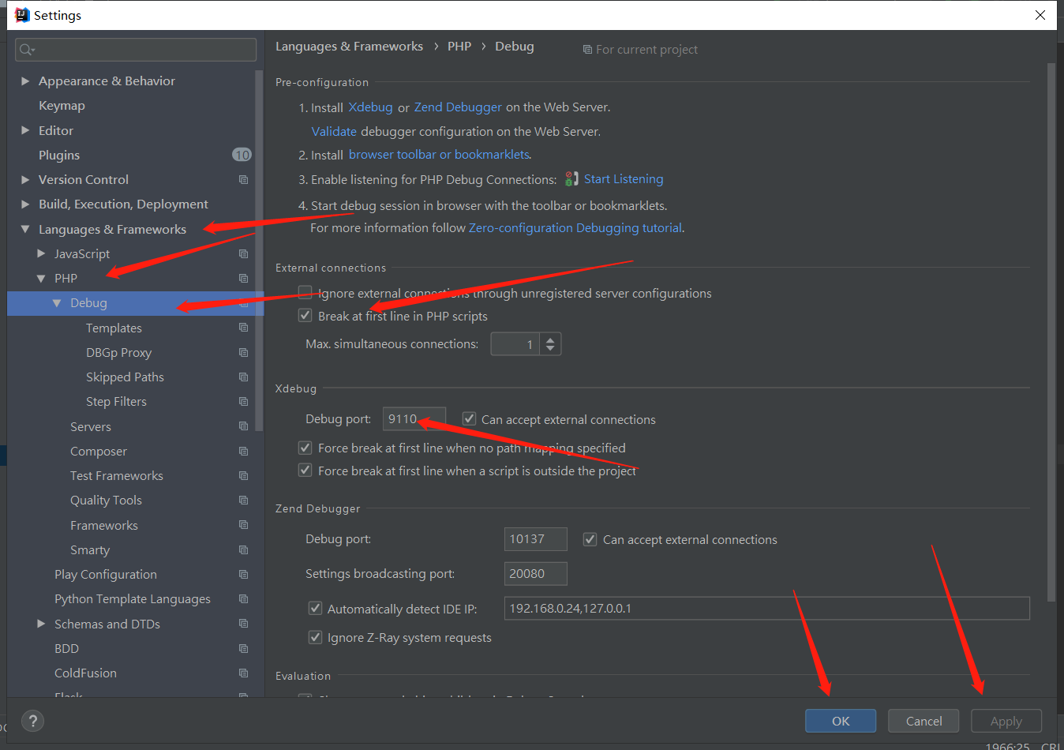Click project-level icon beside Templates

(x=243, y=328)
